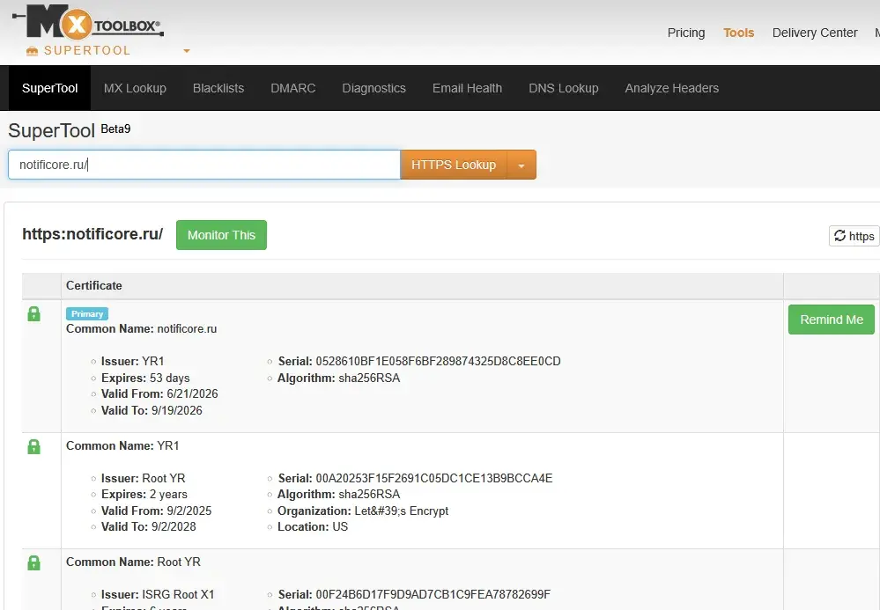Click the text Valid From: 9/2/2025
This screenshot has width=880, height=610.
click(x=156, y=511)
